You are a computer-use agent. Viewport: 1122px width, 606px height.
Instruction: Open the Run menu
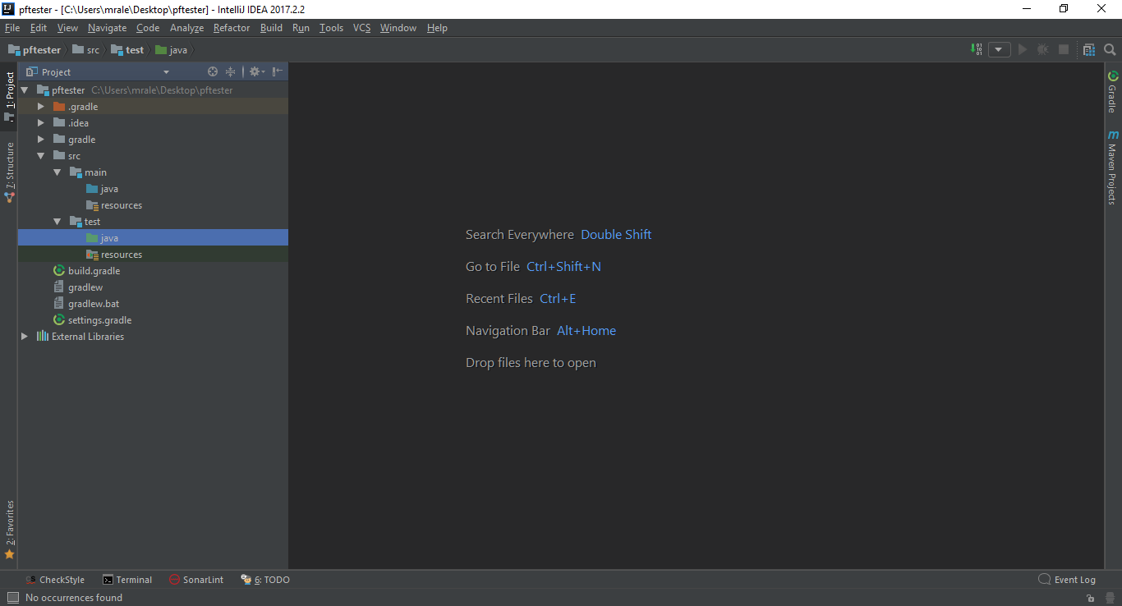[301, 28]
